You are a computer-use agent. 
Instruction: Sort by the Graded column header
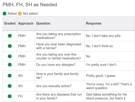click(x=10, y=23)
